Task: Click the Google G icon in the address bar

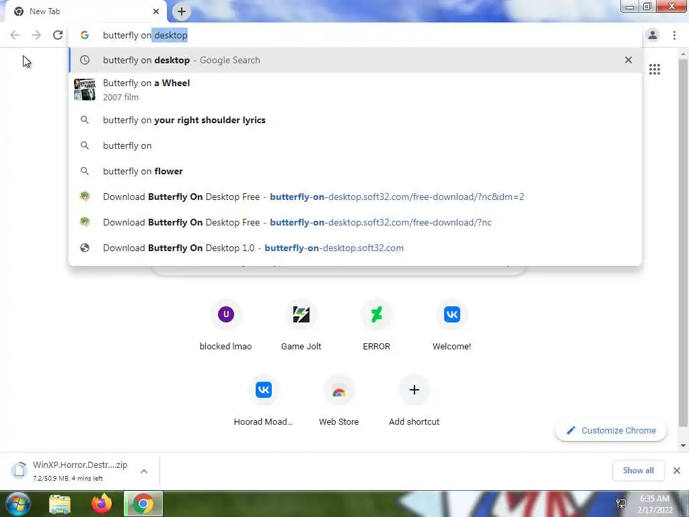Action: point(85,35)
